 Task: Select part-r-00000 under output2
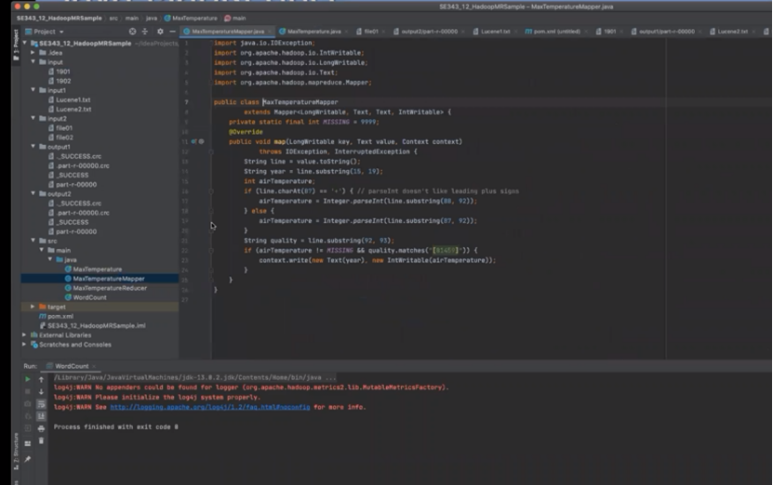click(76, 231)
